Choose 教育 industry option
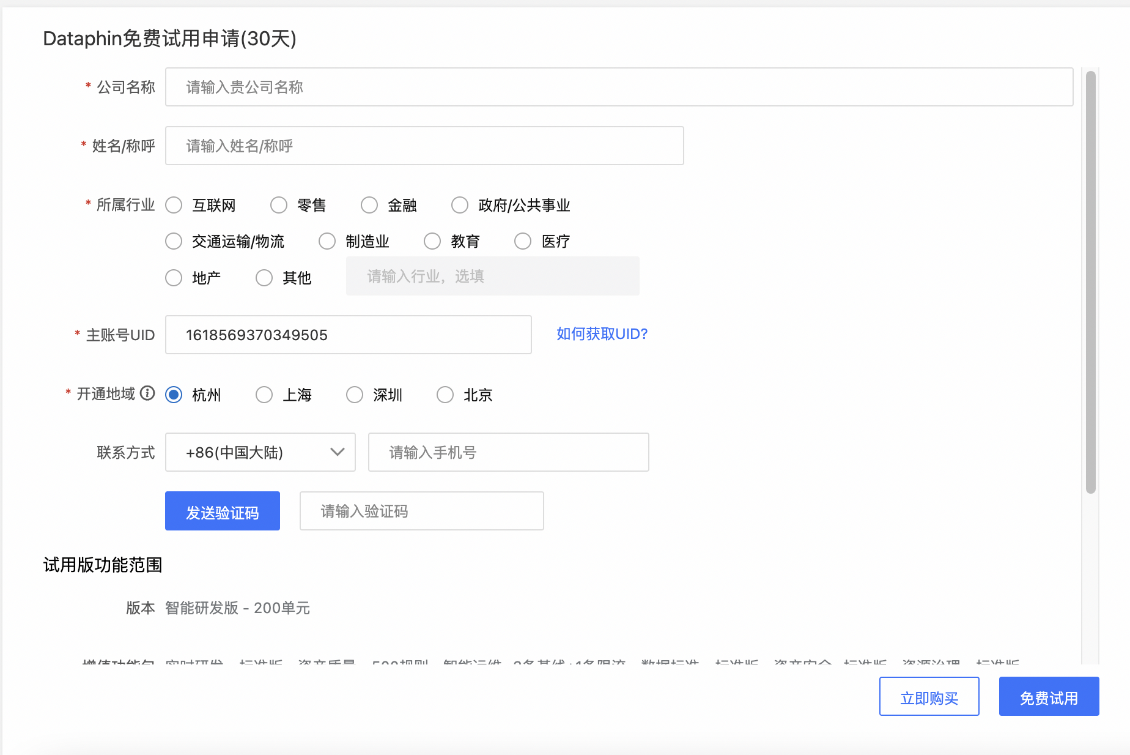Screen dimensions: 1130x755 point(432,241)
